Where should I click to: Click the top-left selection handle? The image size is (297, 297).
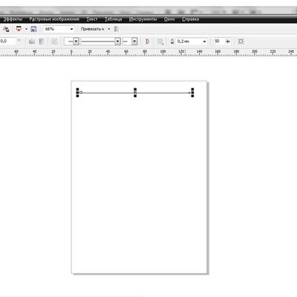[77, 89]
